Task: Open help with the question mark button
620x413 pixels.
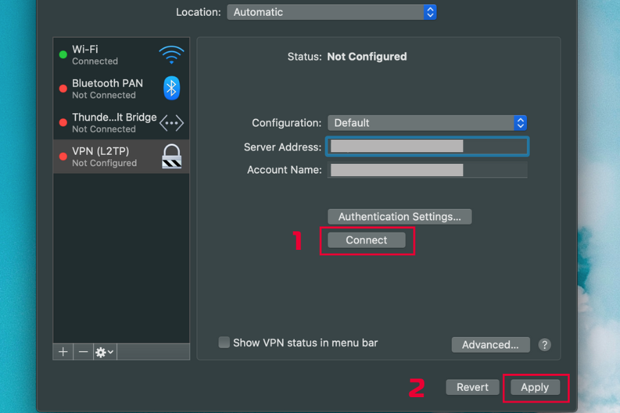Action: tap(544, 345)
